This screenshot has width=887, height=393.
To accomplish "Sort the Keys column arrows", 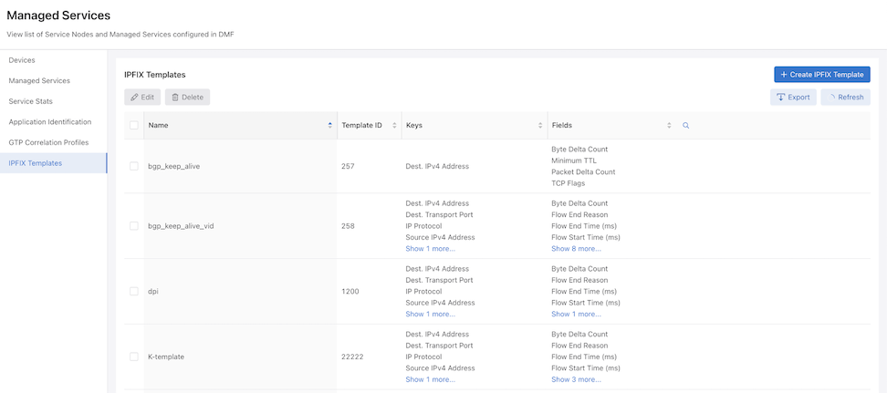I will 540,126.
